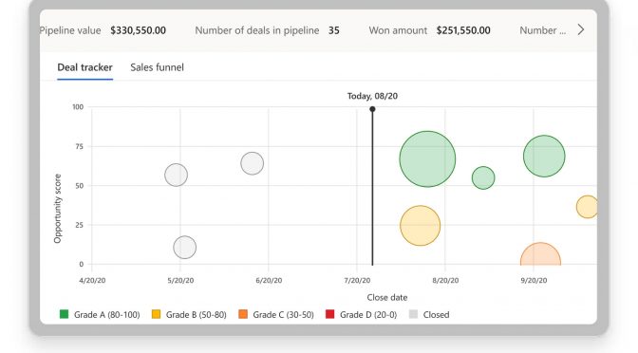Toggle Grade D red legend swatch

coord(330,314)
